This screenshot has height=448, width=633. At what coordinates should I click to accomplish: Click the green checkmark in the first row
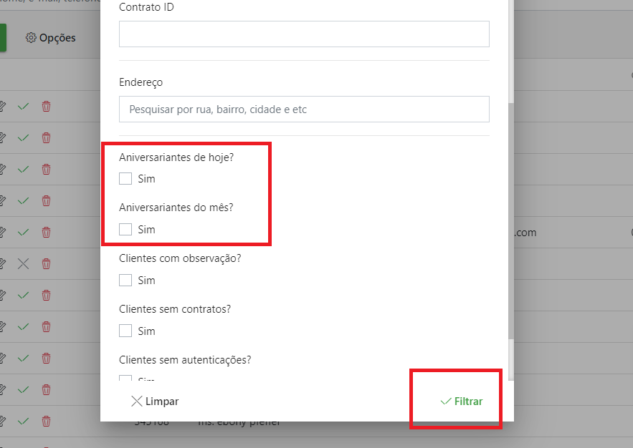pos(24,107)
